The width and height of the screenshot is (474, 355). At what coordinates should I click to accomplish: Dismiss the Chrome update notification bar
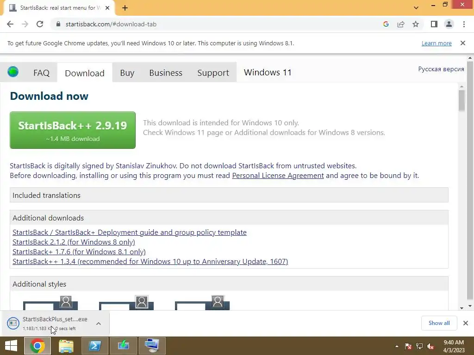click(x=463, y=43)
